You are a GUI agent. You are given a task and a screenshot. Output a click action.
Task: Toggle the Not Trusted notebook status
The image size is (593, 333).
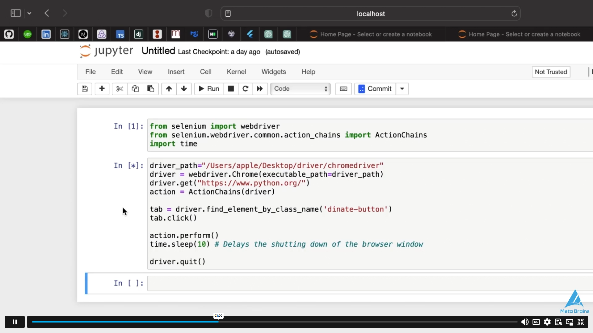(551, 72)
